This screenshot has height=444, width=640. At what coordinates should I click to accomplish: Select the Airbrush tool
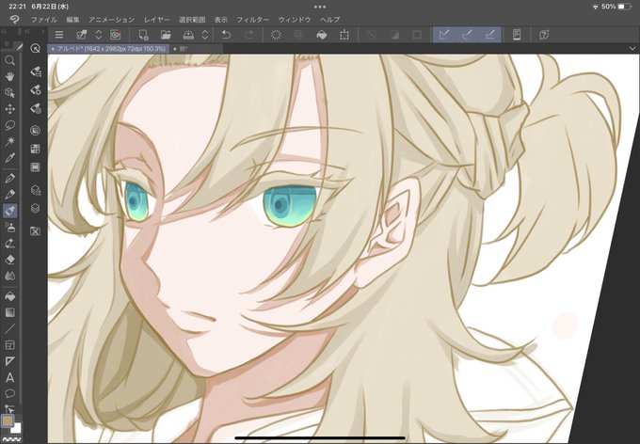(x=9, y=227)
